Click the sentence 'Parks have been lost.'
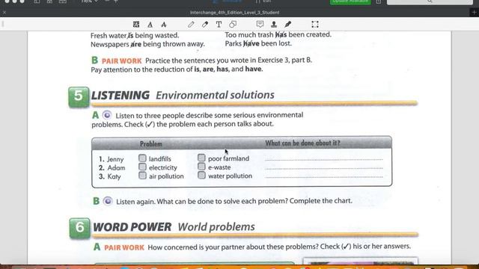Screen dimensions: 479x269 (258, 43)
